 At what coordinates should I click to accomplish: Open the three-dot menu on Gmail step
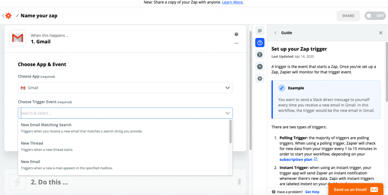click(x=236, y=43)
